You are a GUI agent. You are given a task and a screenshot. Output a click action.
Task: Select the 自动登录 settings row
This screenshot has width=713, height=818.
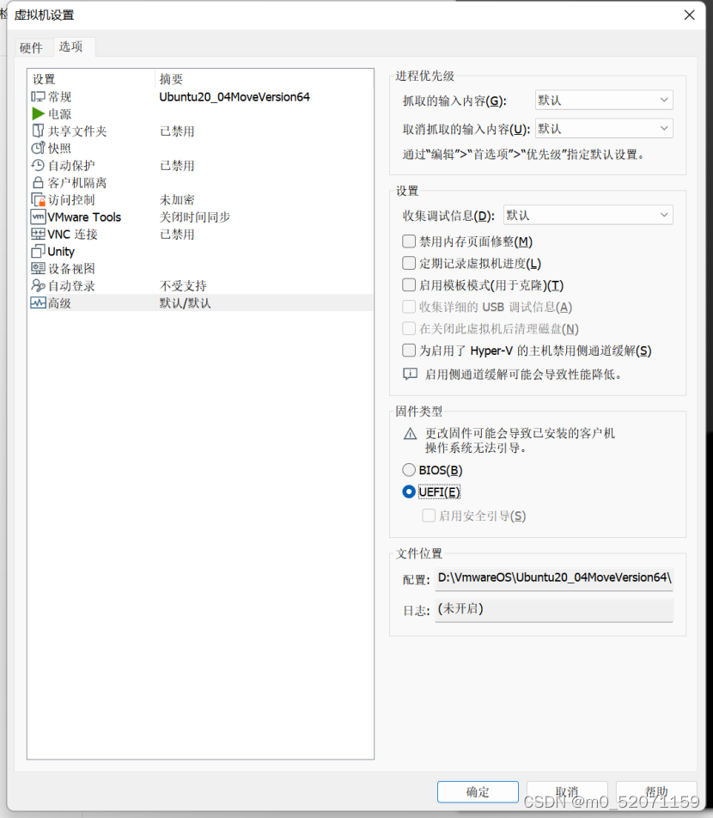(201, 286)
